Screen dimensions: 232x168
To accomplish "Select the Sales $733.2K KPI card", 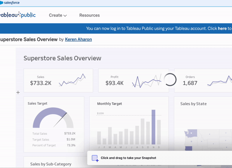I will tap(58, 80).
